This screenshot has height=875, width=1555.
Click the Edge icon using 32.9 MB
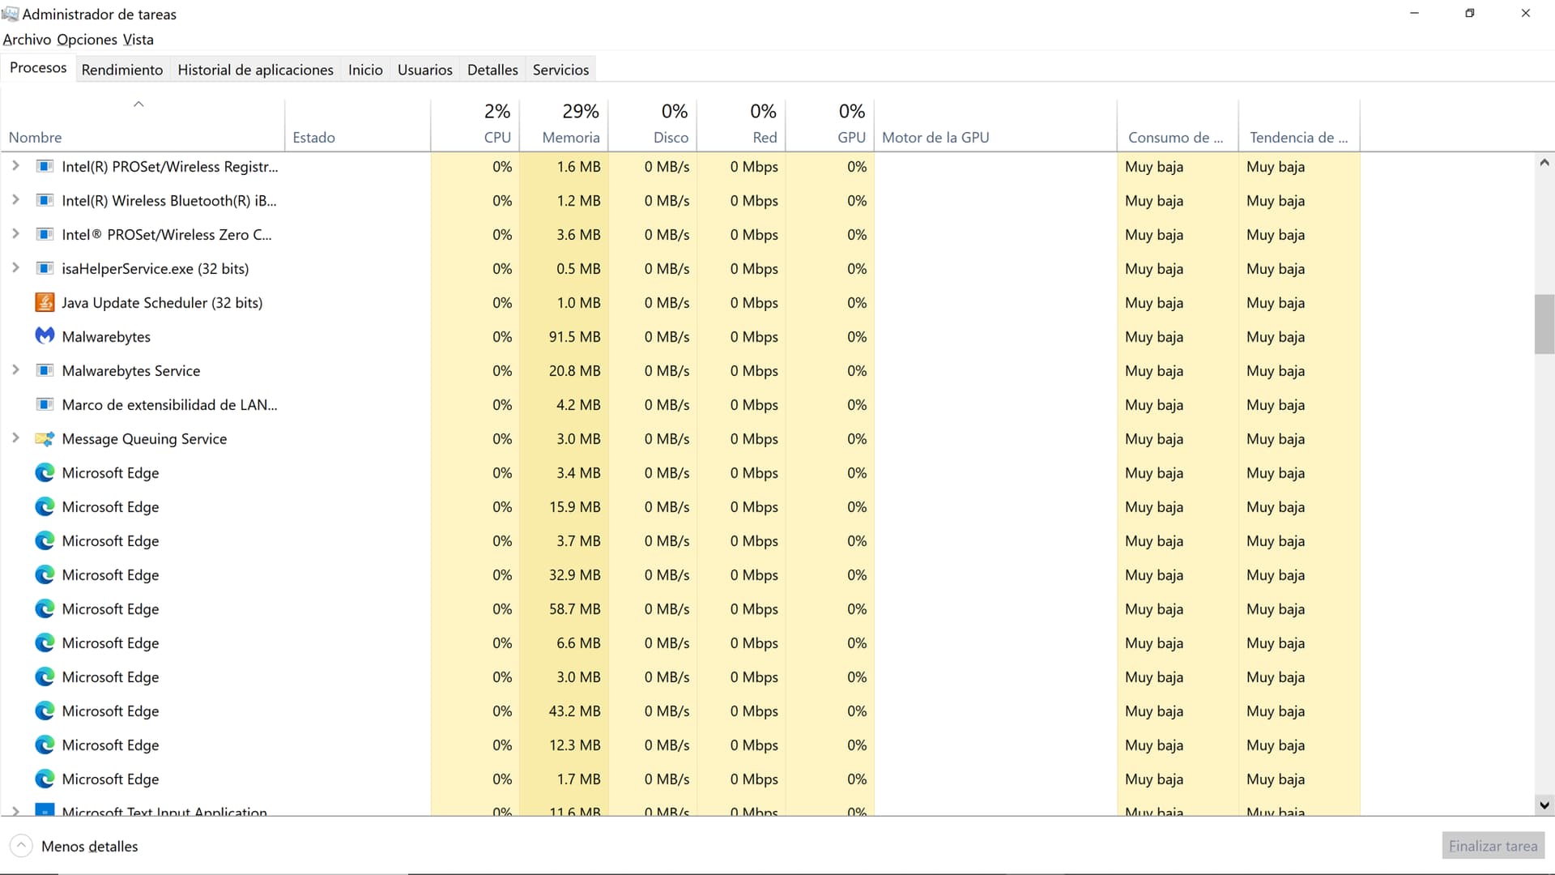(x=45, y=575)
